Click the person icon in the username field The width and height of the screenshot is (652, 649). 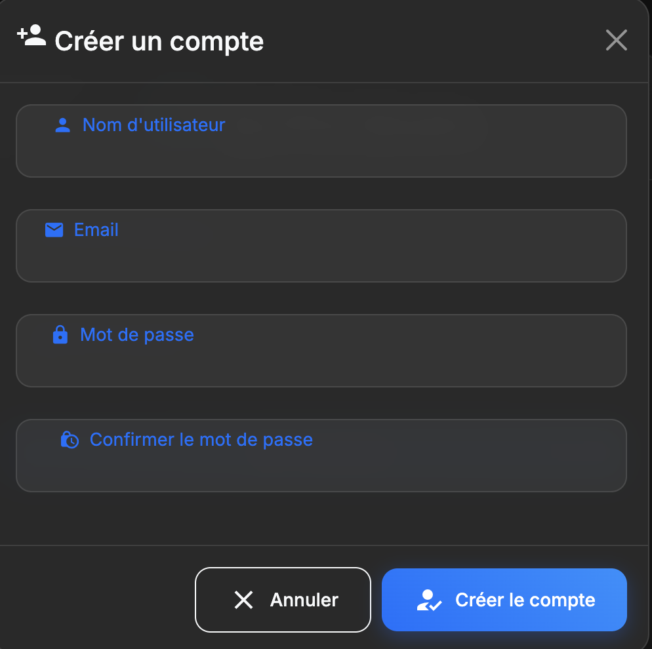pyautogui.click(x=62, y=125)
